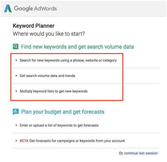This screenshot has width=167, height=162.
Task: Expand arrow beside 'Search for new keywords'
Action: tap(16, 60)
